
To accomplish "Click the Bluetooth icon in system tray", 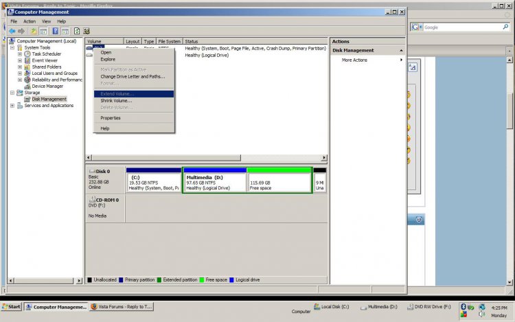I will tap(463, 307).
